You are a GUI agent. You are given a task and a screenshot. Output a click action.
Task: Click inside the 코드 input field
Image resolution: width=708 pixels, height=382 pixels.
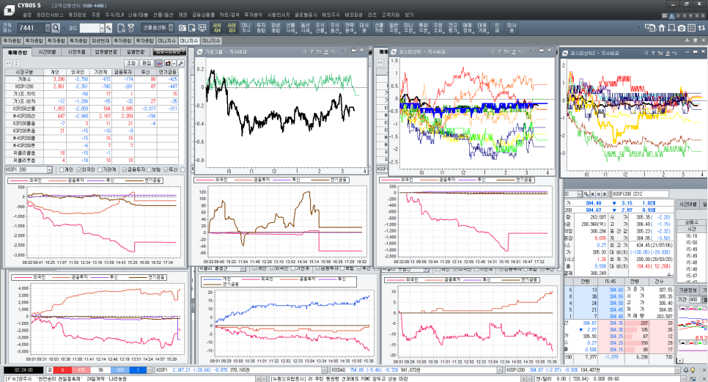coord(89,28)
